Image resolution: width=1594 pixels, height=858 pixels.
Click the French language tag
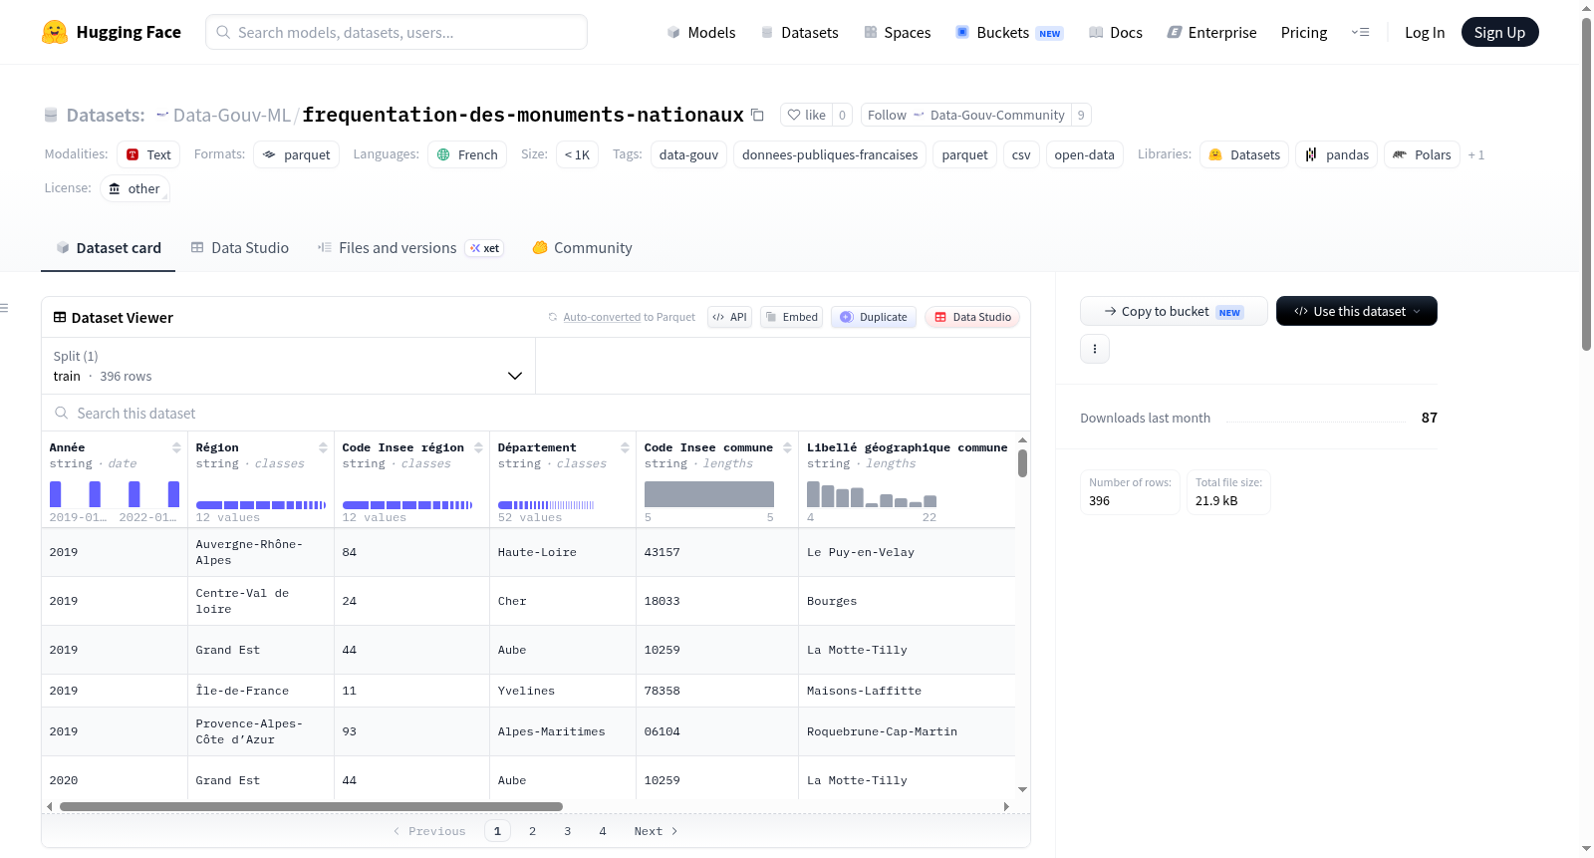[x=467, y=154]
